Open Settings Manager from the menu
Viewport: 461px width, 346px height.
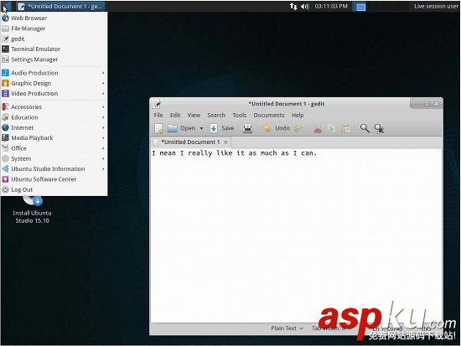54,59
